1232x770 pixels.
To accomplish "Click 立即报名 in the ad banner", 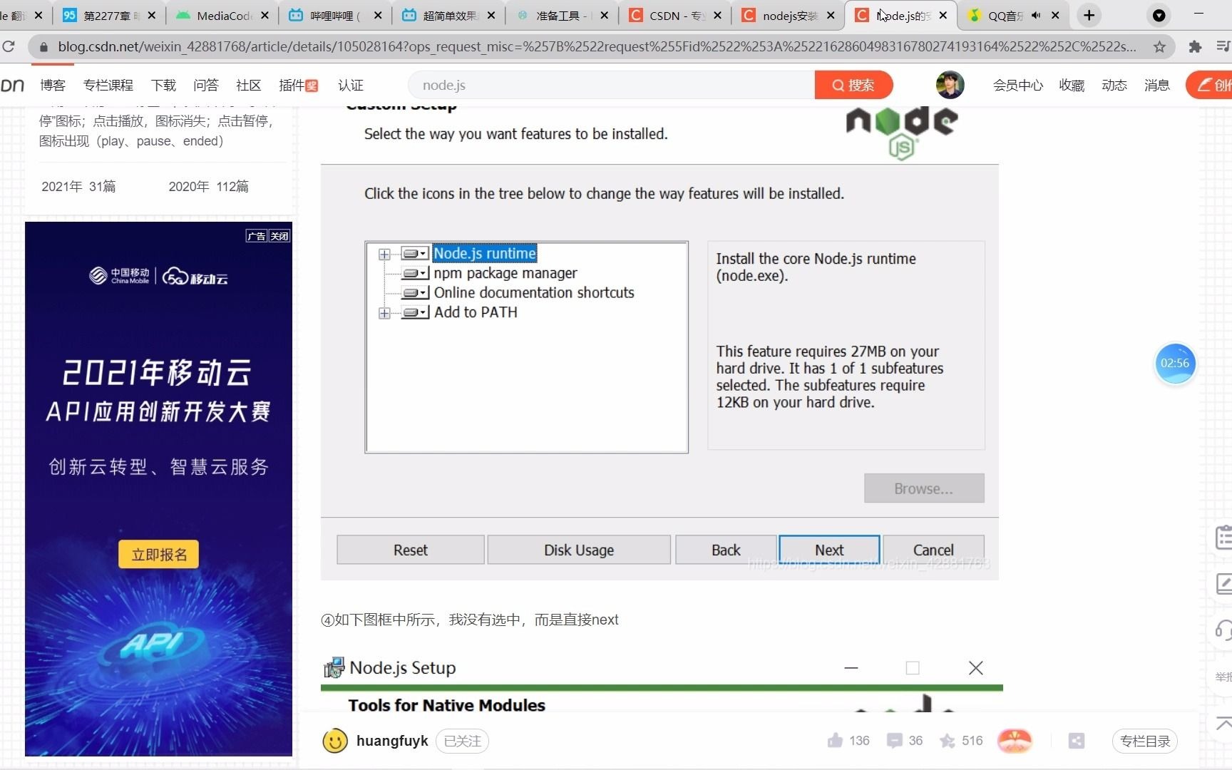I will (x=159, y=554).
